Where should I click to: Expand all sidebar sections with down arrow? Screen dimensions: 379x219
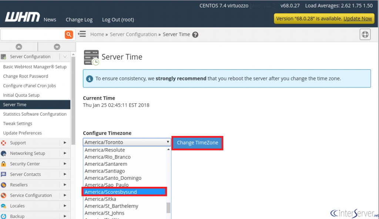57,47
